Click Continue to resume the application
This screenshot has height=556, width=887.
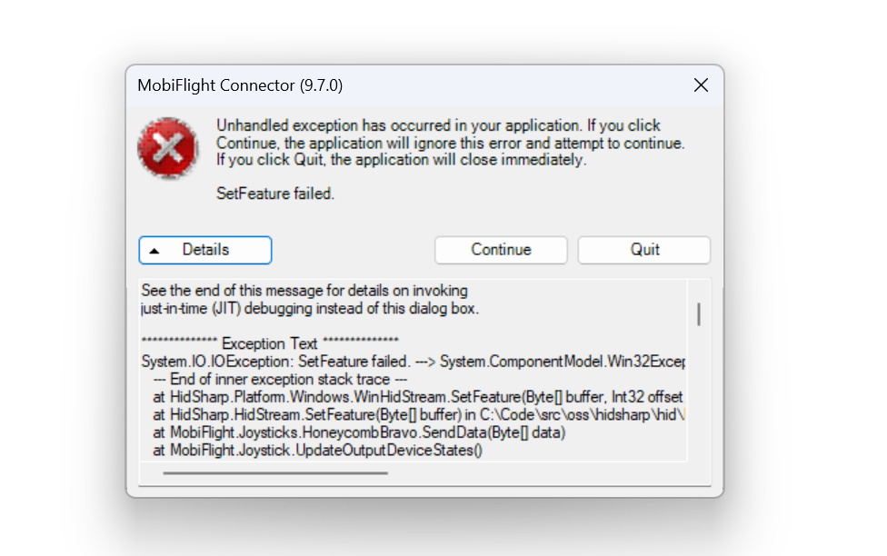pyautogui.click(x=501, y=250)
